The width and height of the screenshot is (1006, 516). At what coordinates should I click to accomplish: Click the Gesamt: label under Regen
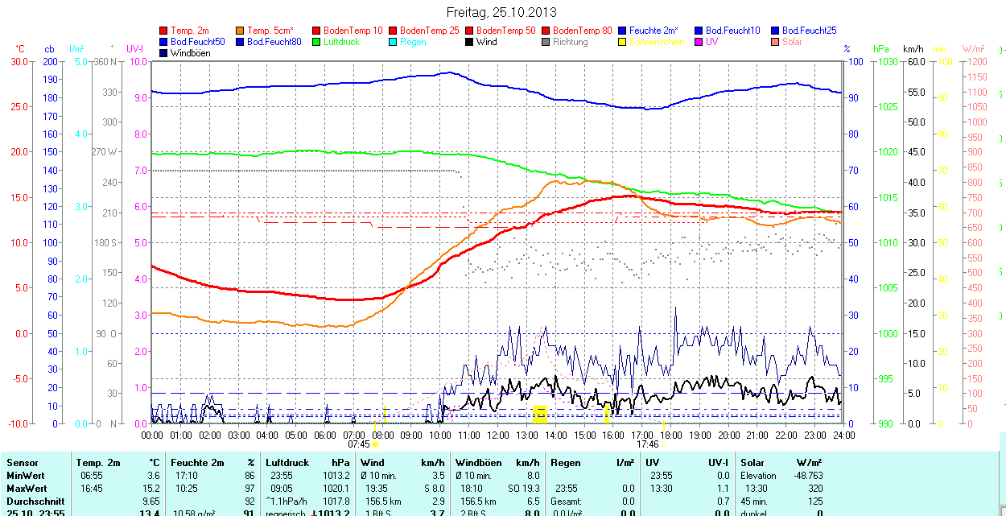(567, 502)
